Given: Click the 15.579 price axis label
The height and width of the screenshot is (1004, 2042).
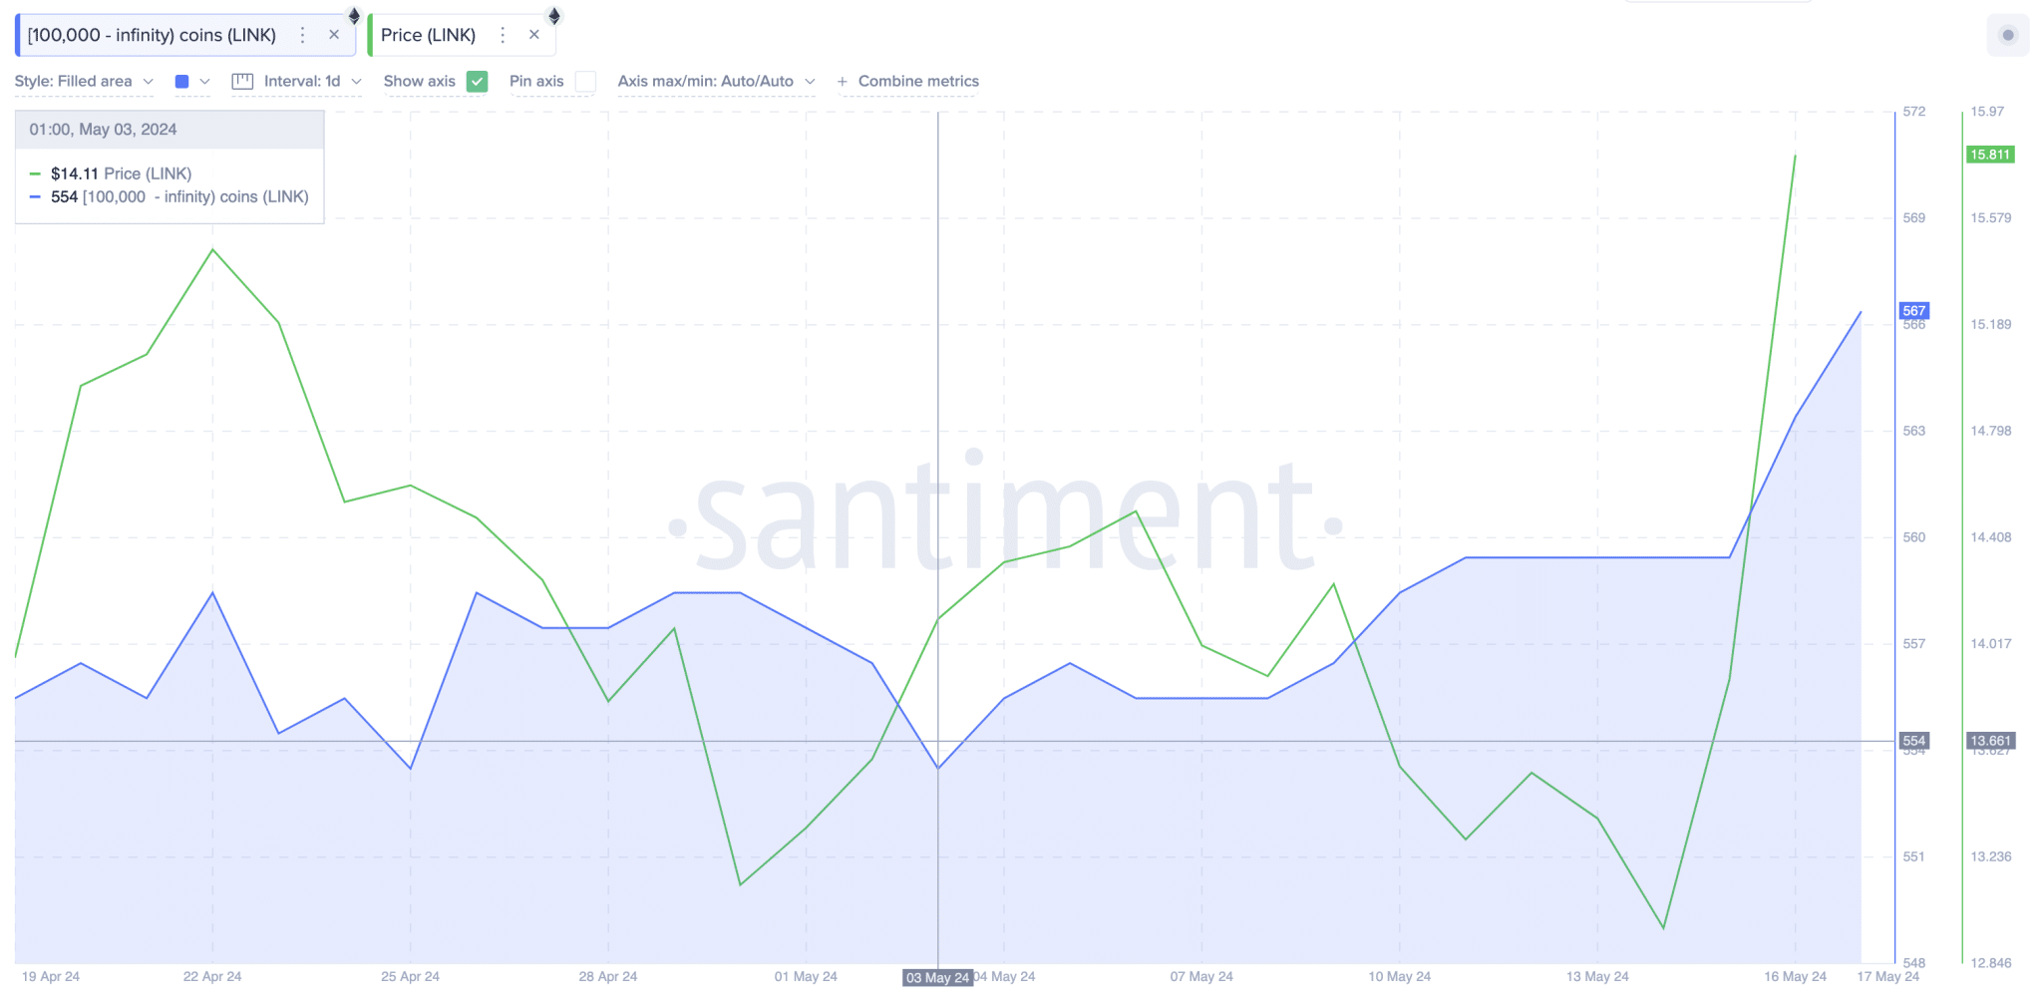Looking at the screenshot, I should [1991, 218].
